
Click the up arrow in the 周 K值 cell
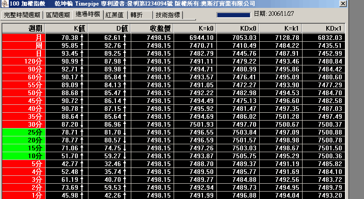pos(82,45)
